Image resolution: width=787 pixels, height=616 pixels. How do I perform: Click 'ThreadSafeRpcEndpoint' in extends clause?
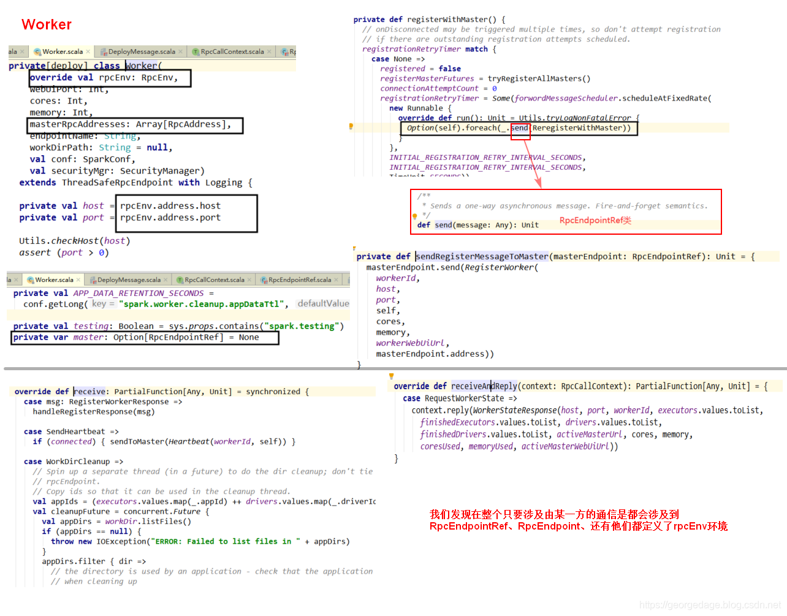117,183
